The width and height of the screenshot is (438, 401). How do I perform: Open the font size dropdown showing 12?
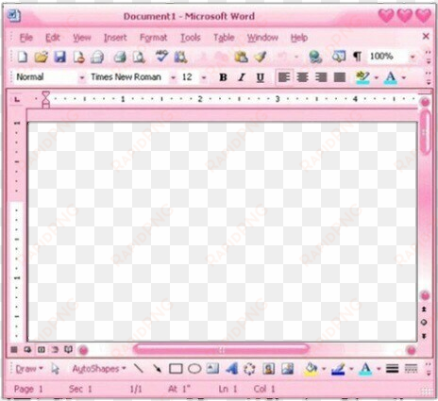coord(204,77)
